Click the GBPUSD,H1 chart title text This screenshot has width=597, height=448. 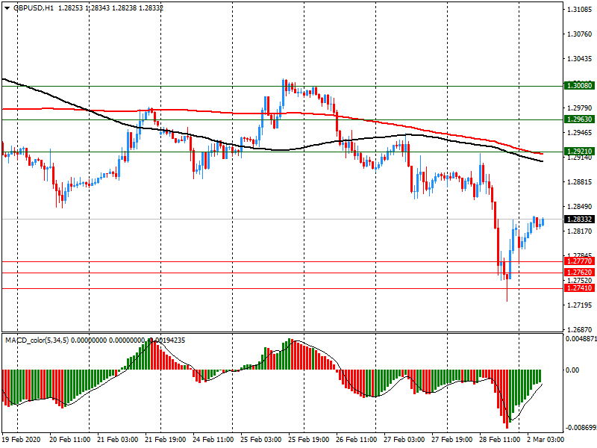(x=34, y=7)
